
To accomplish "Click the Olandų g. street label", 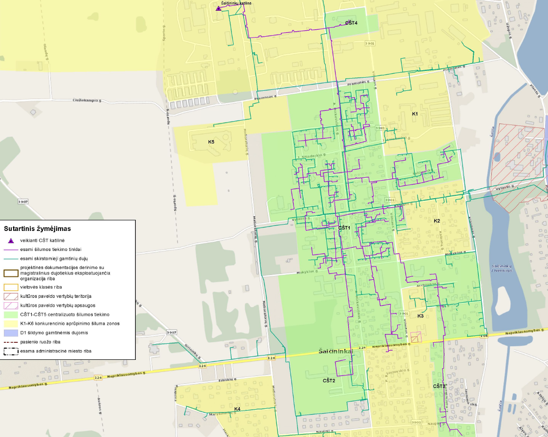I will pyautogui.click(x=46, y=52).
